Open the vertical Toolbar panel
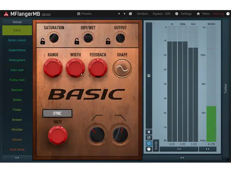Image resolution: width=231 pixels, height=173 pixels. 225,88
